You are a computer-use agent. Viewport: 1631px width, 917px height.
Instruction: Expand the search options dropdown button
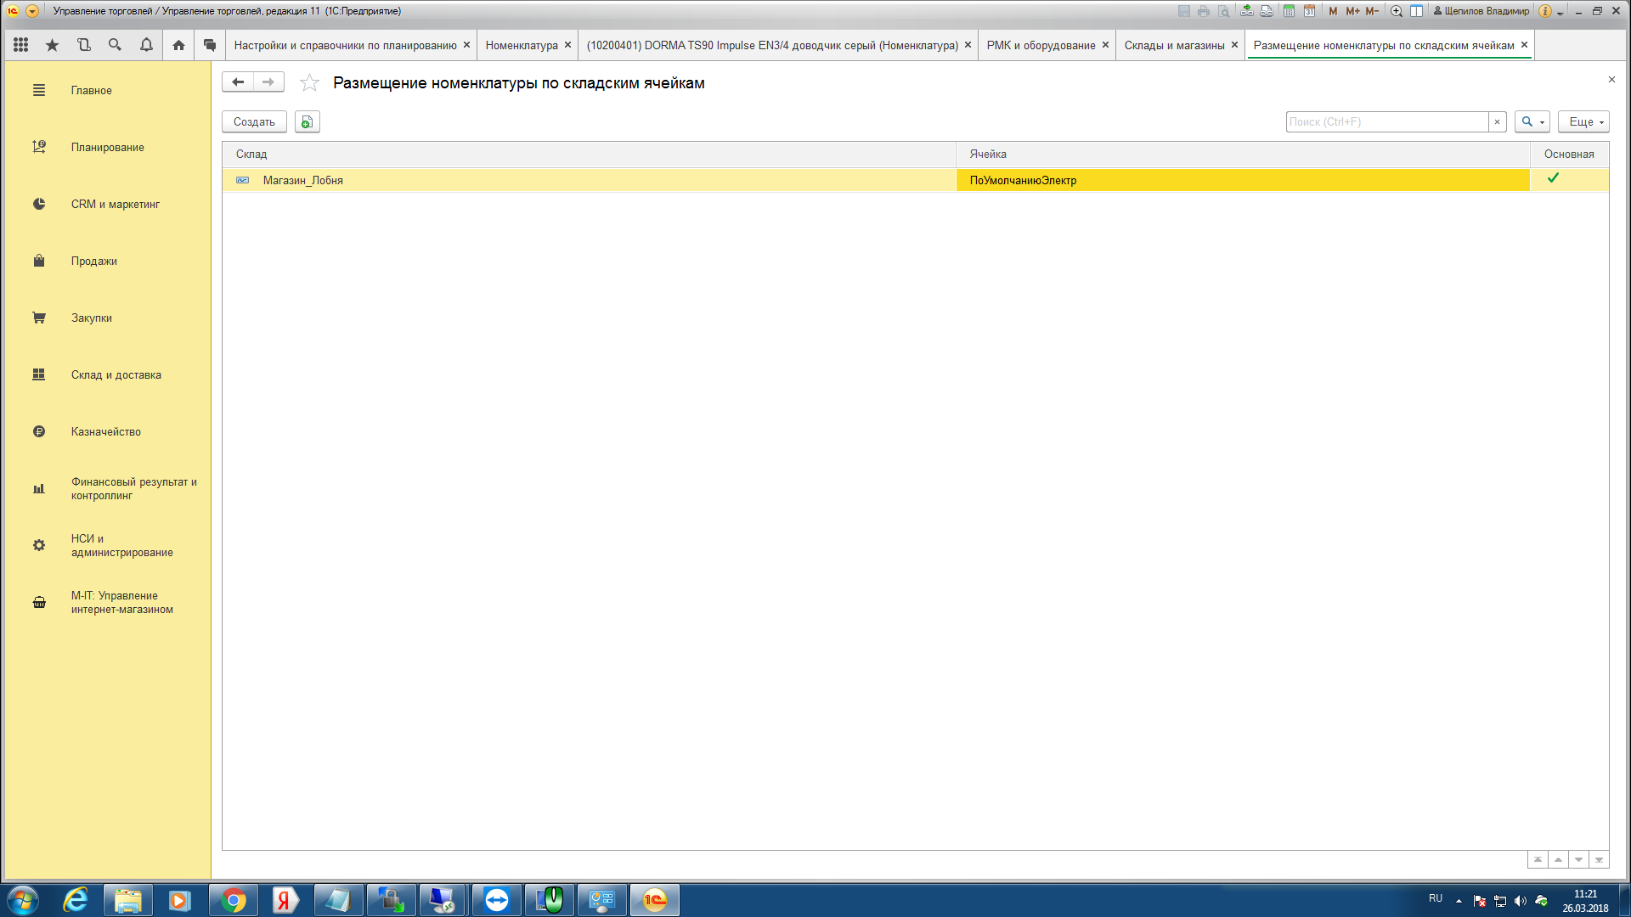(1532, 122)
